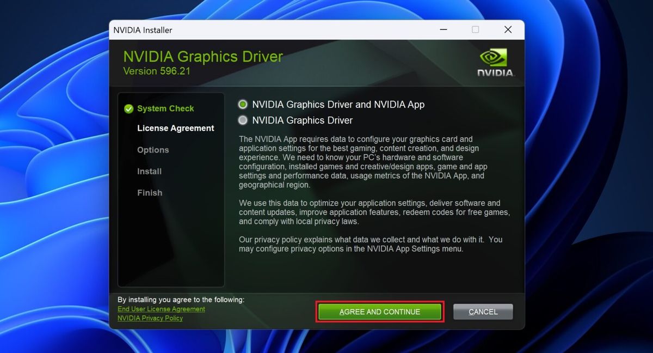
Task: Click the green System Check checkmark icon
Action: pos(128,108)
